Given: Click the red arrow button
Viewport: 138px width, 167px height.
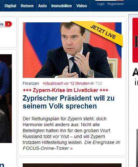Looking at the screenshot, I should [x=8, y=24].
